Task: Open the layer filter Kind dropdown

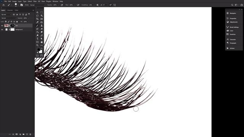Action: tap(6, 14)
